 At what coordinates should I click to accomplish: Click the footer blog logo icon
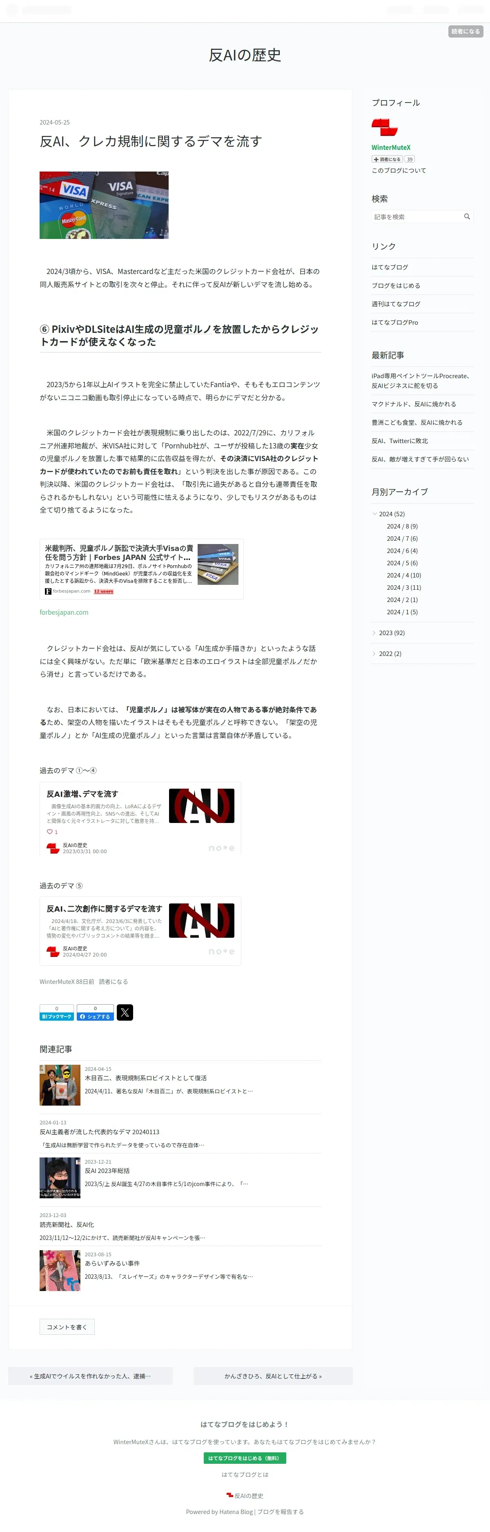click(229, 1495)
